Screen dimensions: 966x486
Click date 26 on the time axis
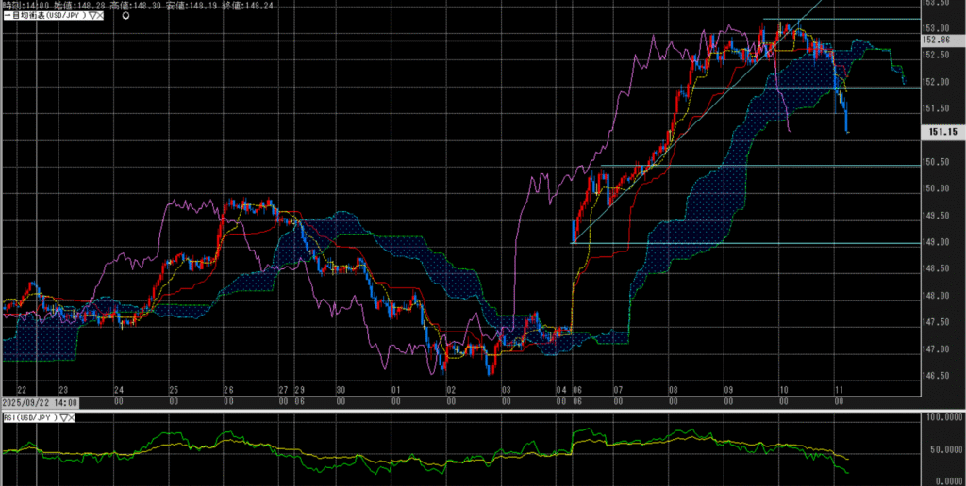229,389
